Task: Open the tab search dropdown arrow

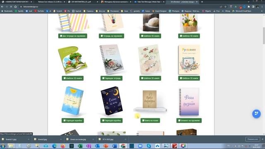Action: [248, 2]
